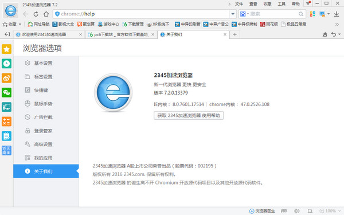Viewport: 344px width, 215px height.
Task: Click the shield icon in address bar
Action: (x=57, y=14)
